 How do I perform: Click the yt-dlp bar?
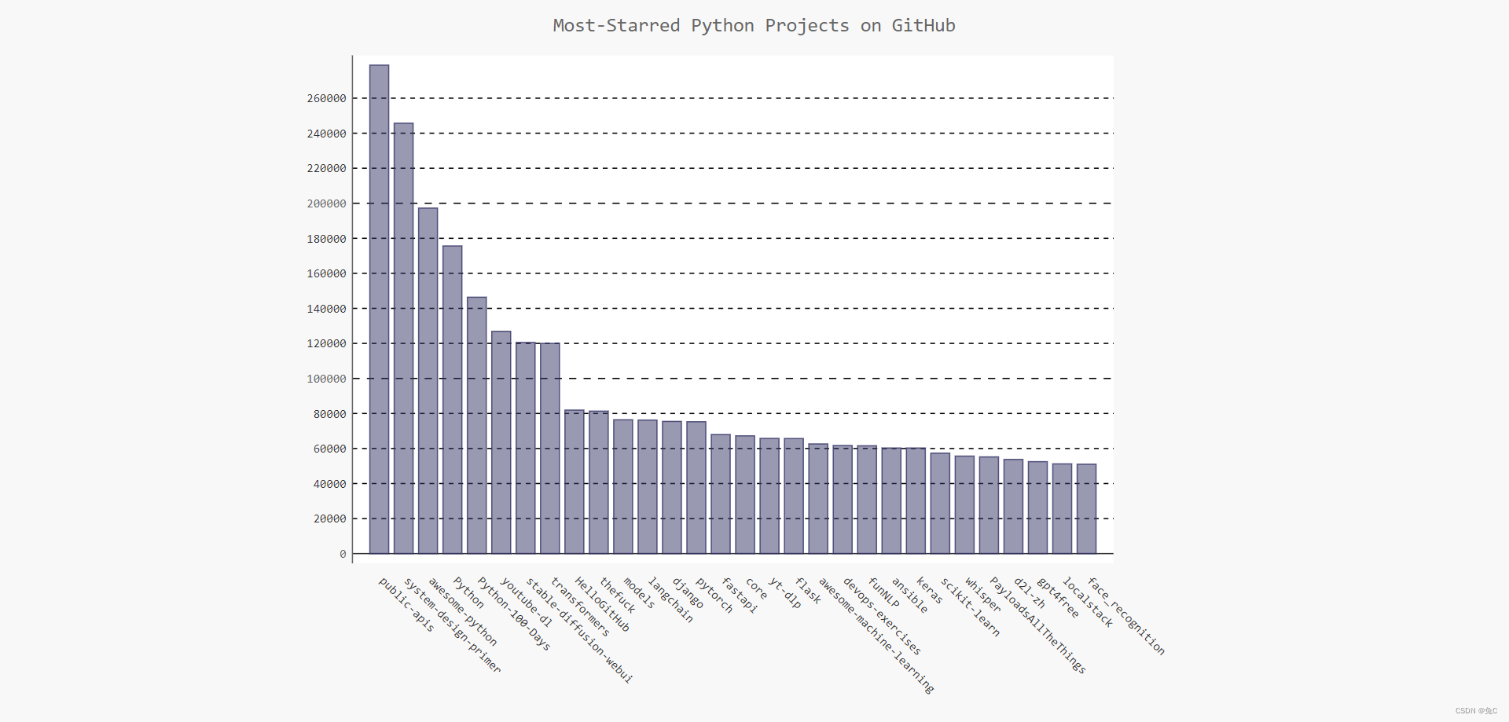pyautogui.click(x=769, y=496)
